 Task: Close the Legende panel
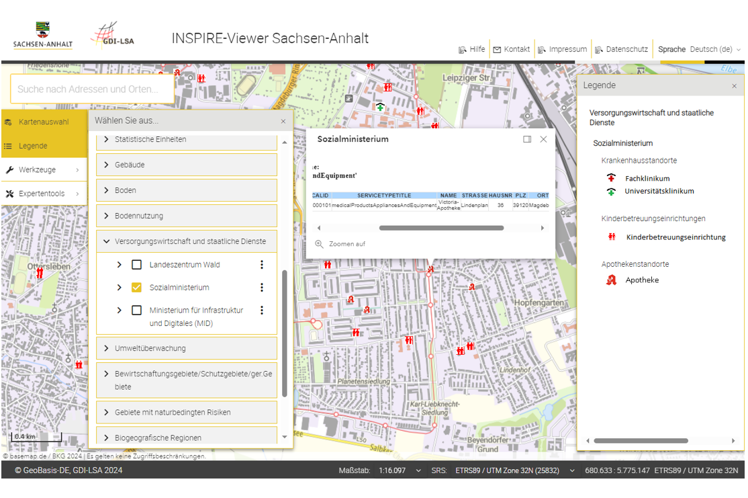click(734, 86)
